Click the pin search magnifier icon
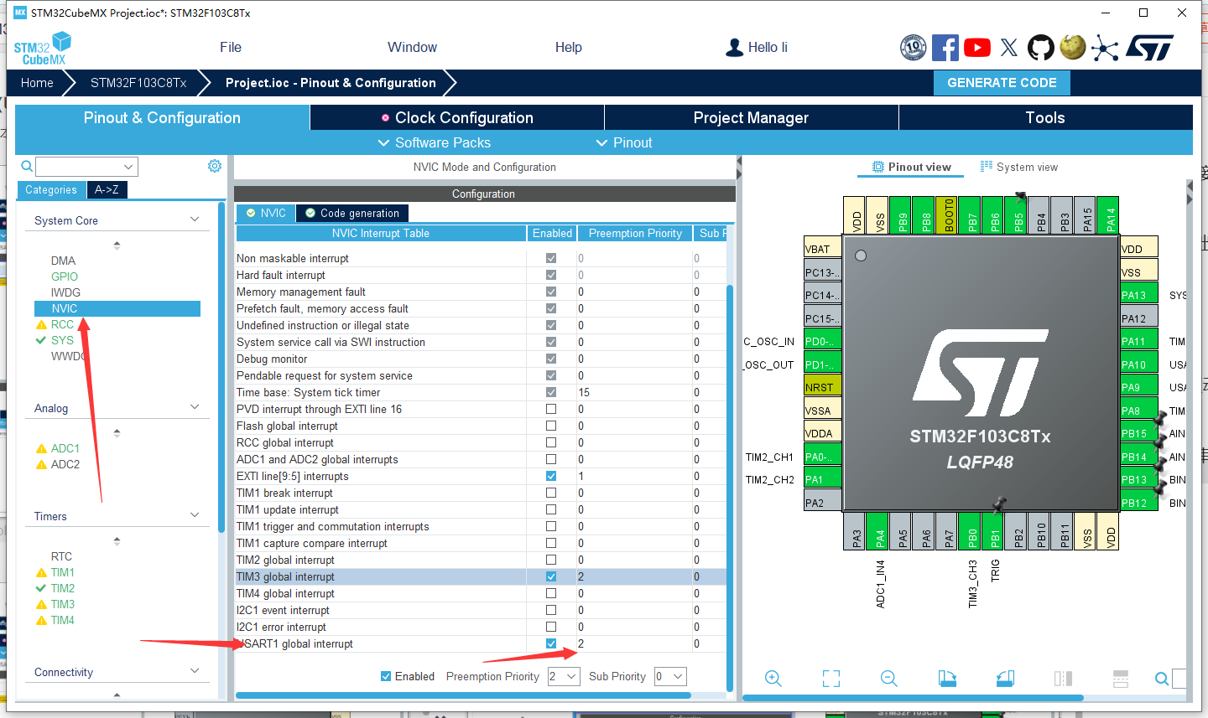This screenshot has height=718, width=1208. [x=1162, y=679]
